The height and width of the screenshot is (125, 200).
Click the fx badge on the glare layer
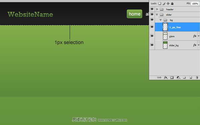point(195,36)
